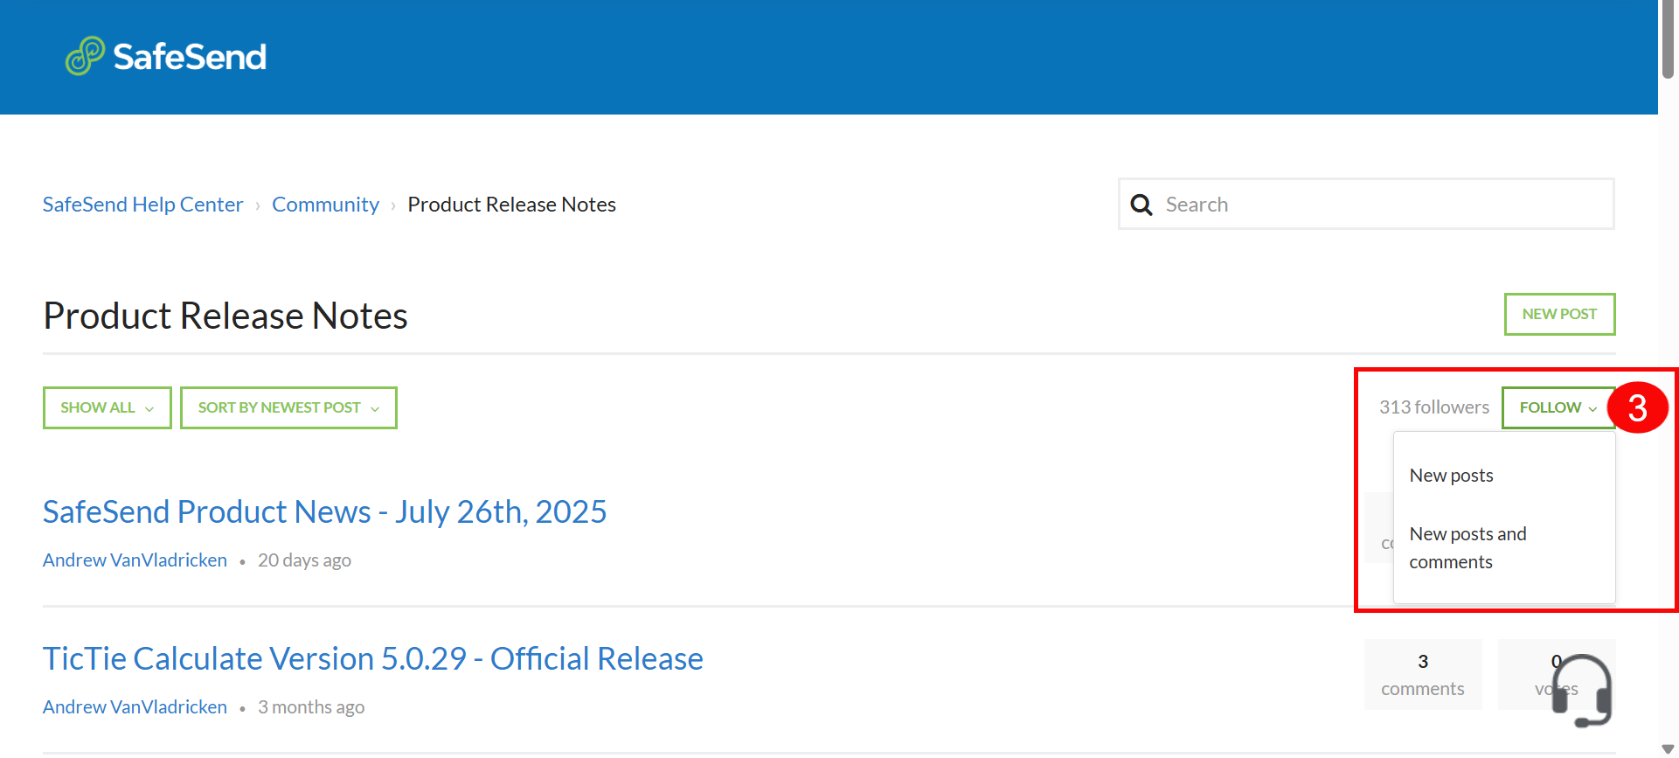The width and height of the screenshot is (1679, 758).
Task: Toggle the Follow dropdown button
Action: [1558, 407]
